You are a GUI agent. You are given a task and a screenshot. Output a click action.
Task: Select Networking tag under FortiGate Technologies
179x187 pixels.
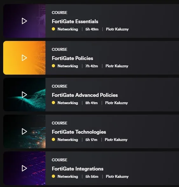tap(68, 140)
